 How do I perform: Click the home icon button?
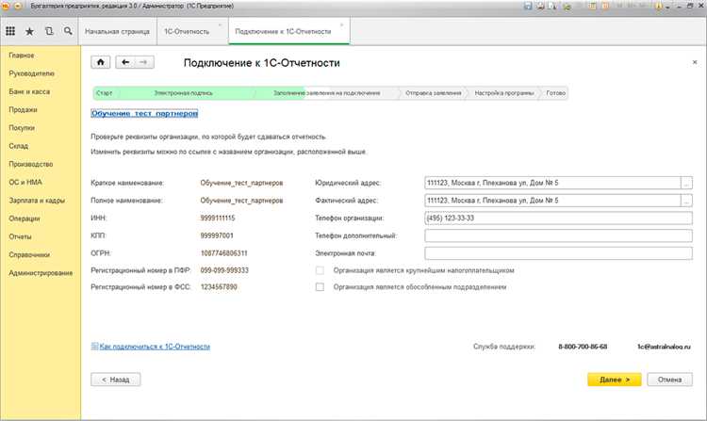click(x=101, y=62)
